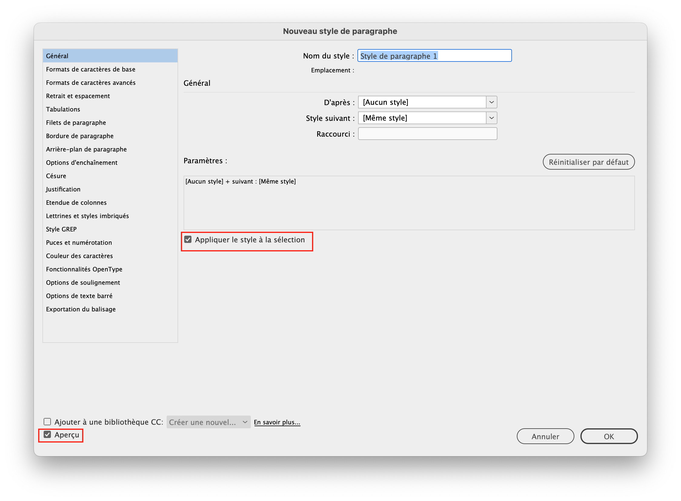681x501 pixels.
Task: Select the Césure settings page
Action: pyautogui.click(x=56, y=176)
